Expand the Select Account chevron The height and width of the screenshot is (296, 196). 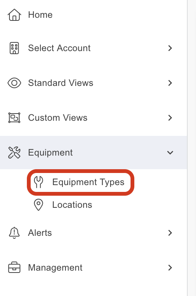point(170,48)
